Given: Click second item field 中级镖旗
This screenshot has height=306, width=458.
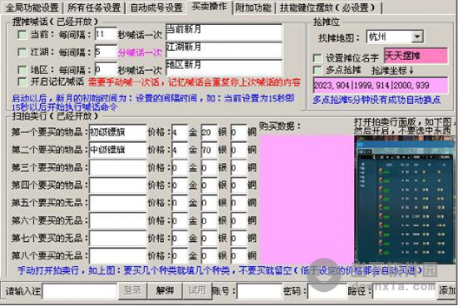Looking at the screenshot, I should [x=117, y=150].
